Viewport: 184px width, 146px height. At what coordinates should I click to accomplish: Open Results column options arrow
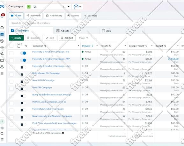coord(125,46)
